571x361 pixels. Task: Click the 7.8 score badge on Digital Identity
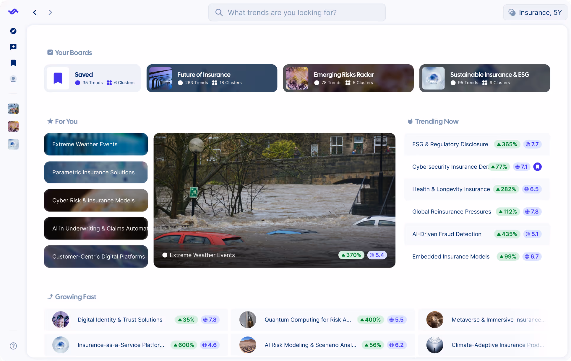pyautogui.click(x=210, y=320)
